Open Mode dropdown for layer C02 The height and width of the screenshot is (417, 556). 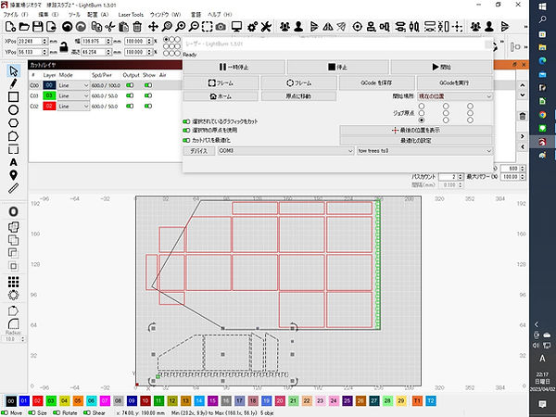tap(74, 106)
